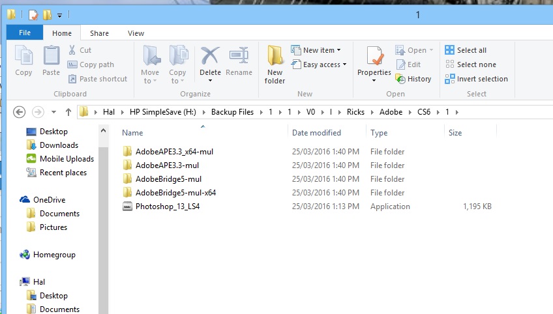Click Adobe in the breadcrumb path
553x314 pixels.
[x=391, y=112]
